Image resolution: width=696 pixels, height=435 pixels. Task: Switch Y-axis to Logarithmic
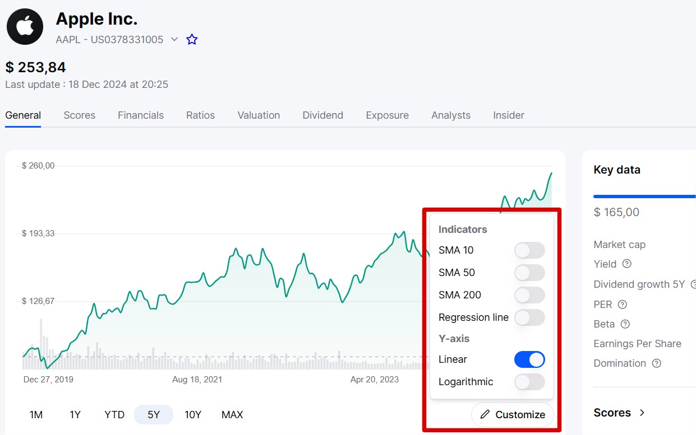(529, 382)
